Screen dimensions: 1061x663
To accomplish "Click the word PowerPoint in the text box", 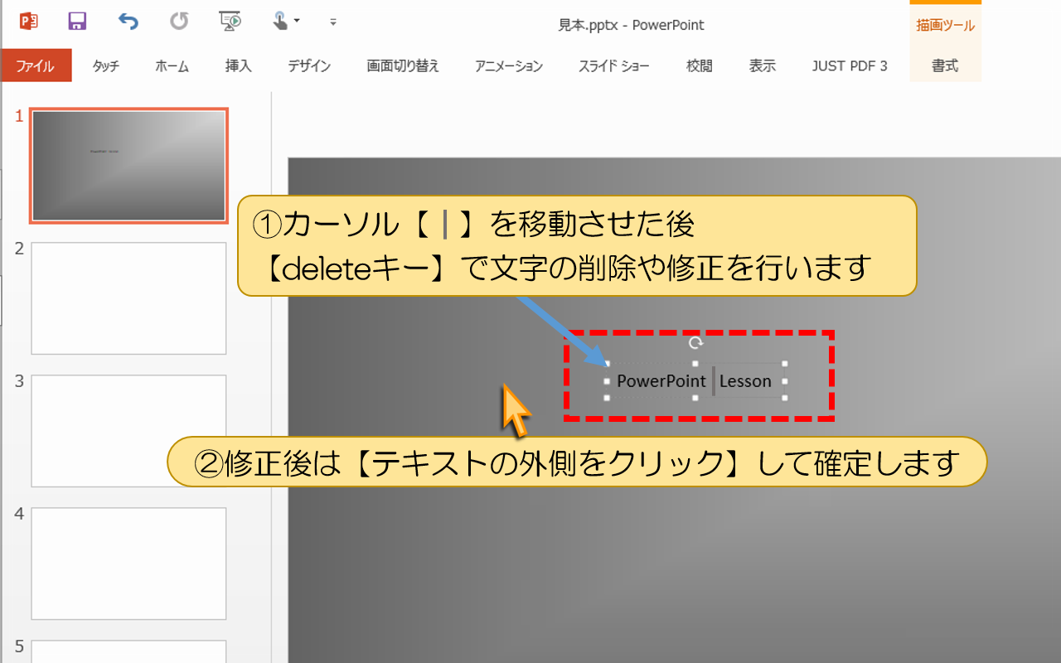I will (x=661, y=381).
